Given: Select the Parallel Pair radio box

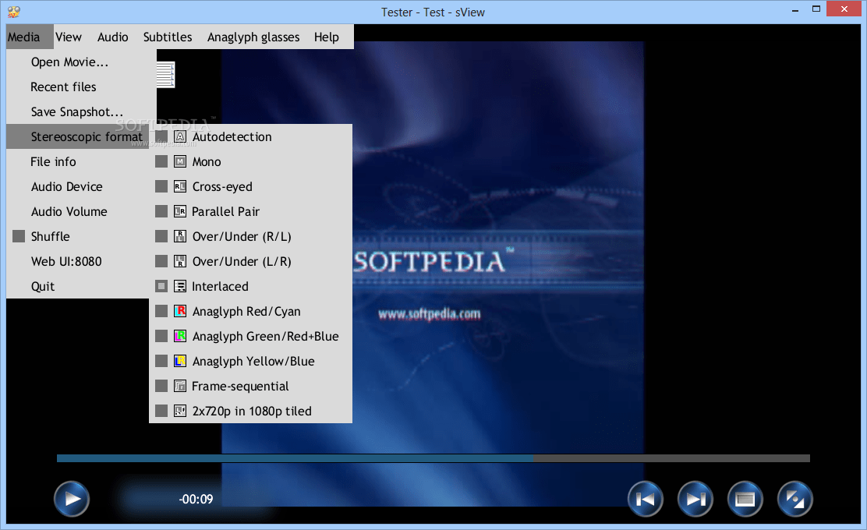Looking at the screenshot, I should [161, 211].
